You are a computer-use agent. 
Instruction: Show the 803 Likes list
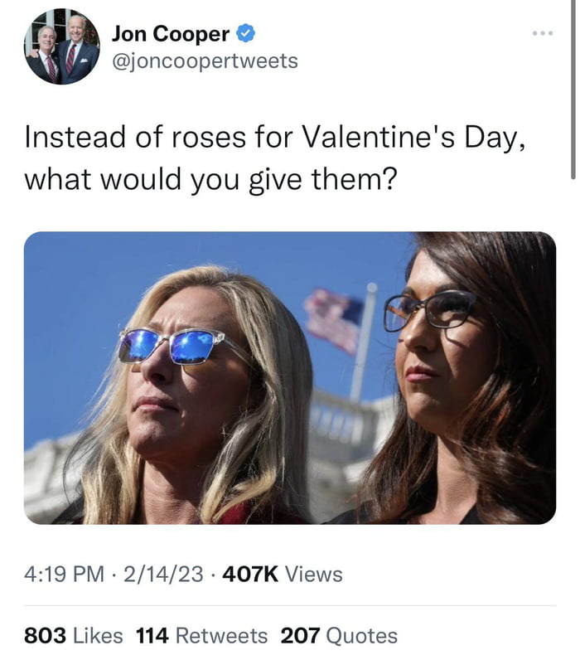pos(73,636)
